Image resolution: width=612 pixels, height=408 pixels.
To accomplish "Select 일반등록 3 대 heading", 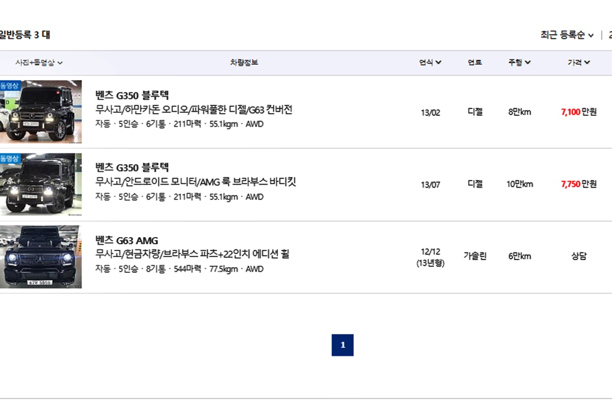I will (x=25, y=35).
